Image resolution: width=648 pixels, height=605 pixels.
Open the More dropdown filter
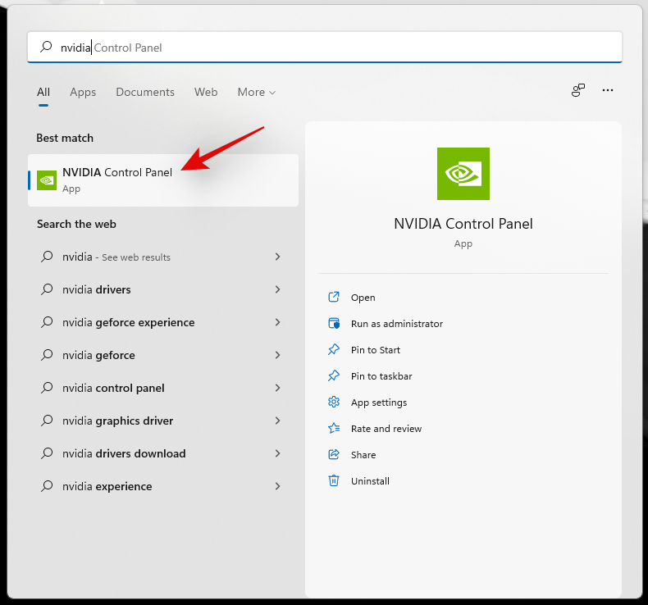pyautogui.click(x=256, y=92)
